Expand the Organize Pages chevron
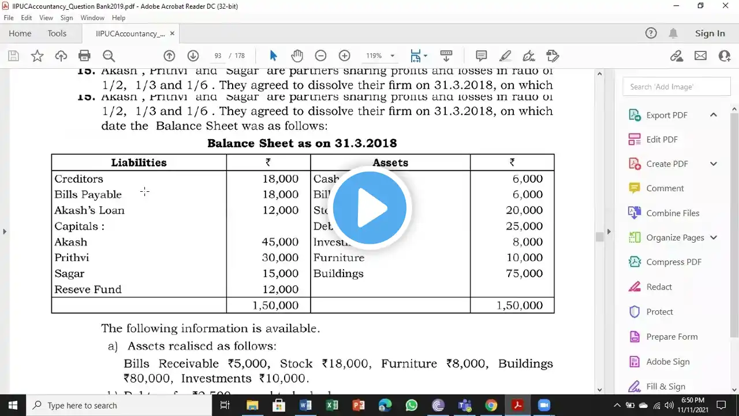The width and height of the screenshot is (739, 416). 714,237
